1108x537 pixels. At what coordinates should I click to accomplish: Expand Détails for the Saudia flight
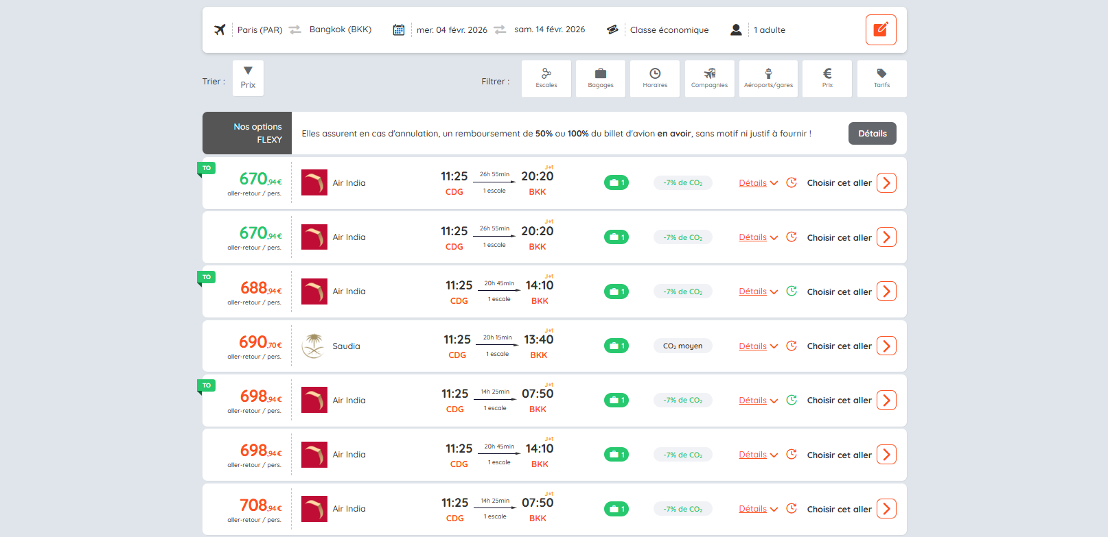758,346
